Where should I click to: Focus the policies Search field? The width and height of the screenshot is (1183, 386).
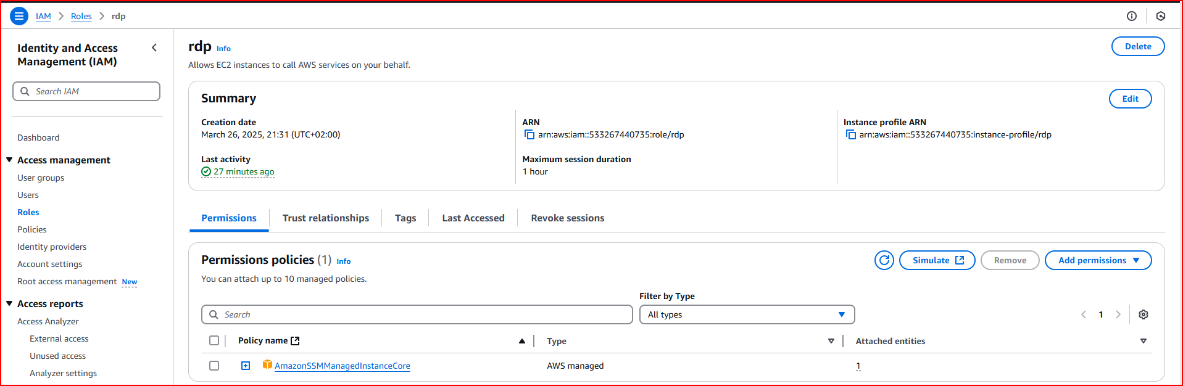coord(417,314)
